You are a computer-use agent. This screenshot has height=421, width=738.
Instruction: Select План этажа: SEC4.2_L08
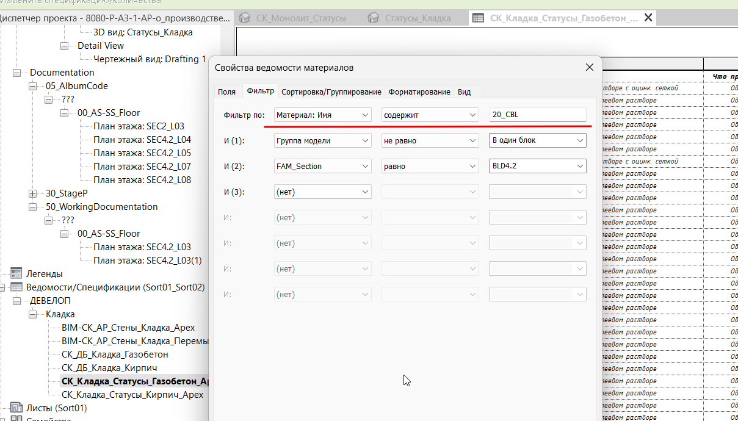pyautogui.click(x=142, y=180)
